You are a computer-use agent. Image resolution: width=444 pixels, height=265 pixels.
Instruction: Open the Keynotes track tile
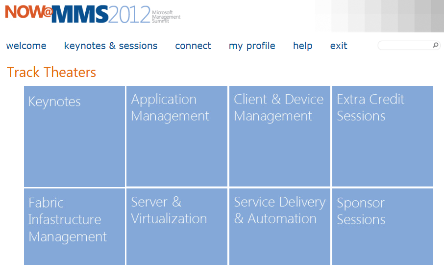tap(74, 136)
